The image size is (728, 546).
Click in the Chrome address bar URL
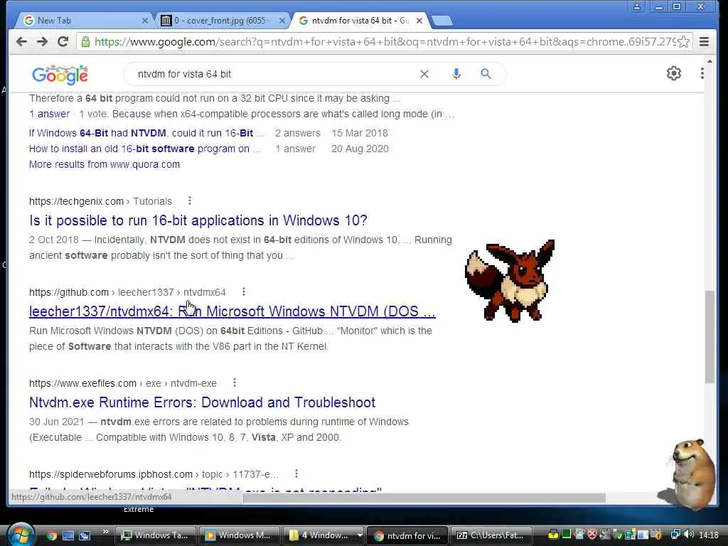click(385, 42)
